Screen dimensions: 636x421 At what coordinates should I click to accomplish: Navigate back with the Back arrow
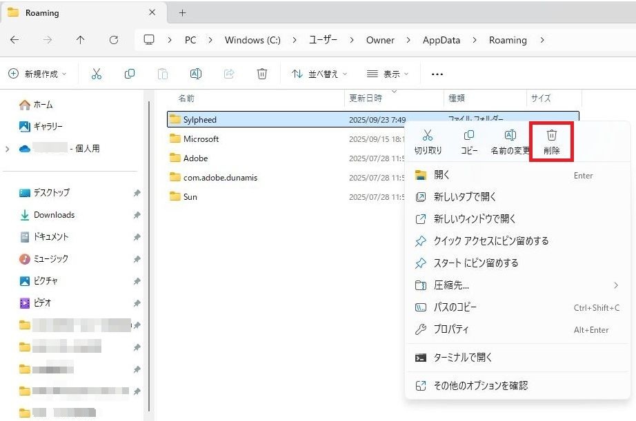pyautogui.click(x=14, y=40)
